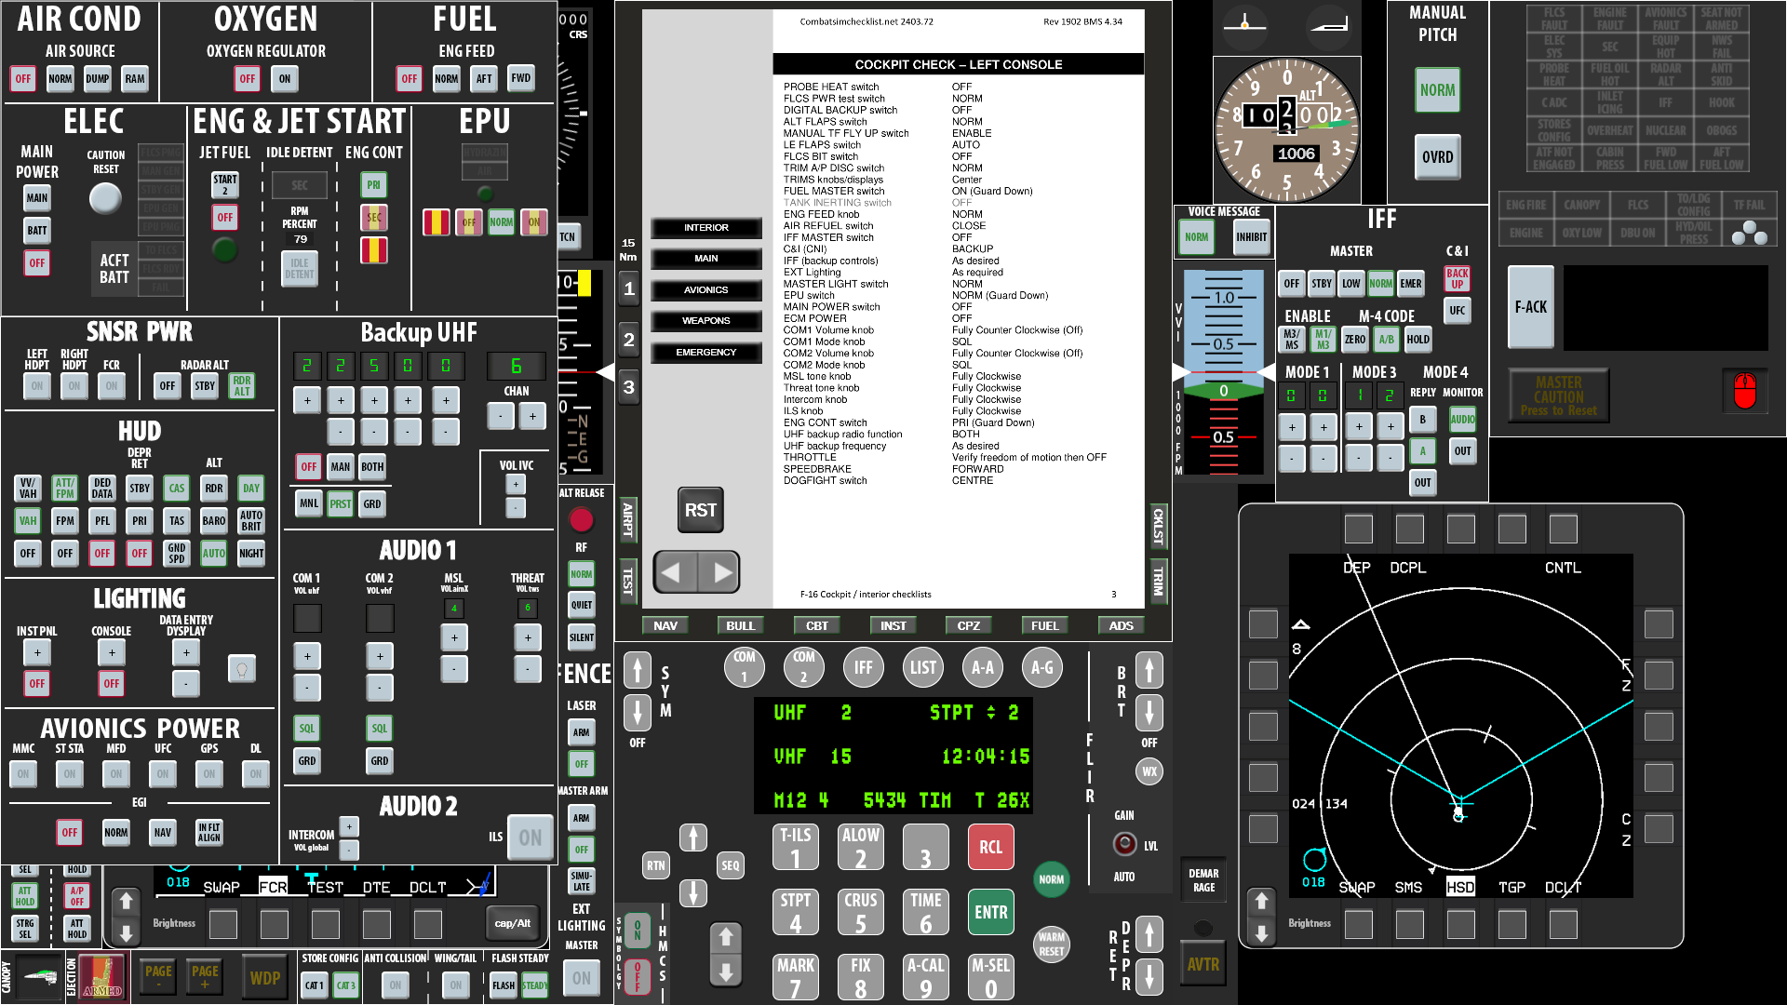1787x1005 pixels.
Task: Click the lighting bulb icon
Action: (x=242, y=668)
